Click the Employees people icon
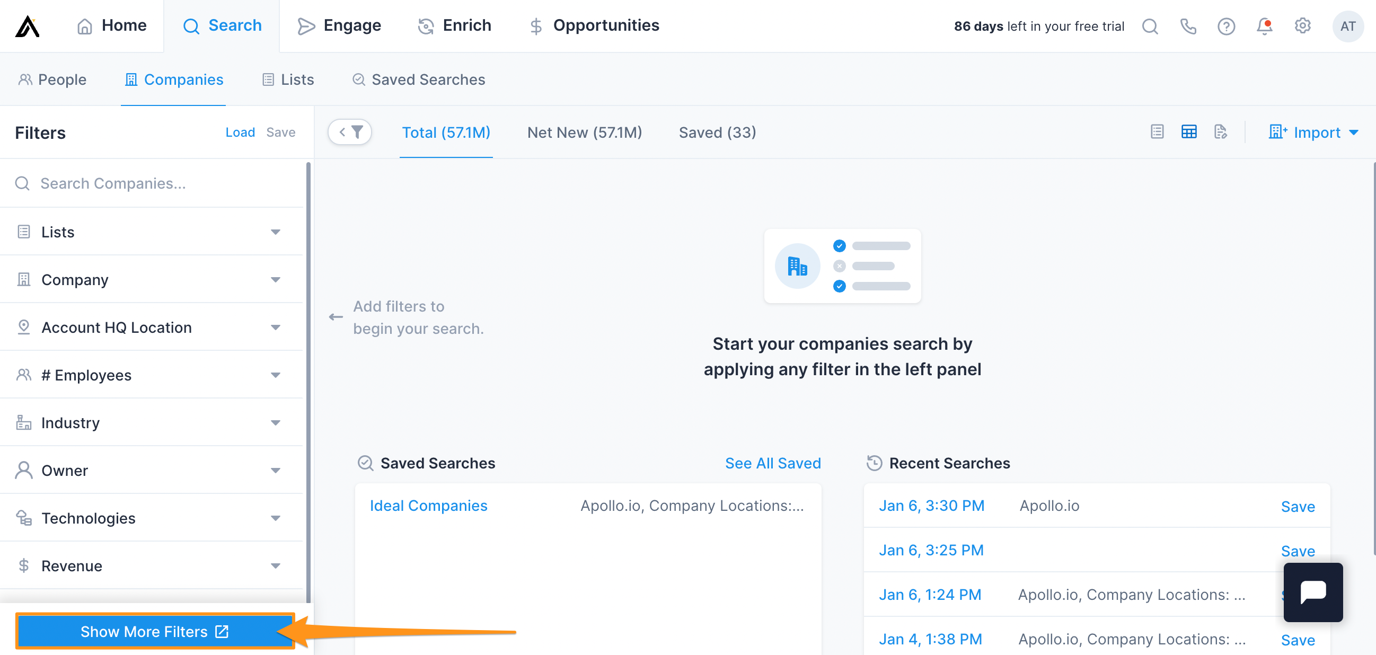Screen dimensions: 1376x655 tap(23, 375)
